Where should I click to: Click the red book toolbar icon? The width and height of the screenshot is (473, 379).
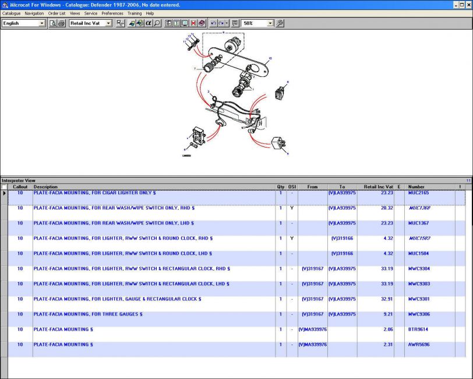(x=202, y=23)
